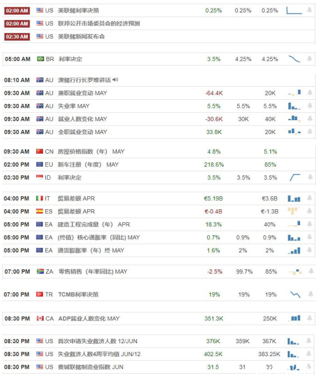The height and width of the screenshot is (376, 316).
Task: Click alert bell for 失业救济人数4周平均值
Action: click(x=309, y=353)
